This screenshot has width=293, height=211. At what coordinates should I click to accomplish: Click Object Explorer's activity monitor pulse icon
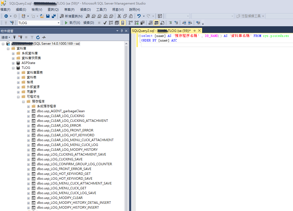44,37
